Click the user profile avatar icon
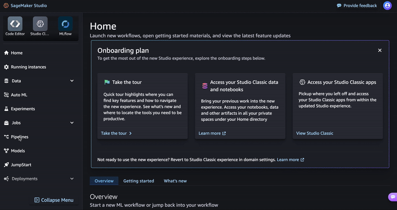 (387, 5)
